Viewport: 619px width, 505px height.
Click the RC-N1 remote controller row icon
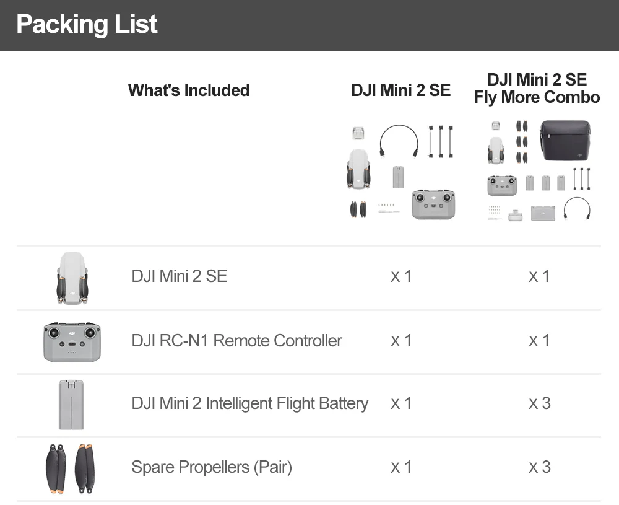click(x=72, y=341)
